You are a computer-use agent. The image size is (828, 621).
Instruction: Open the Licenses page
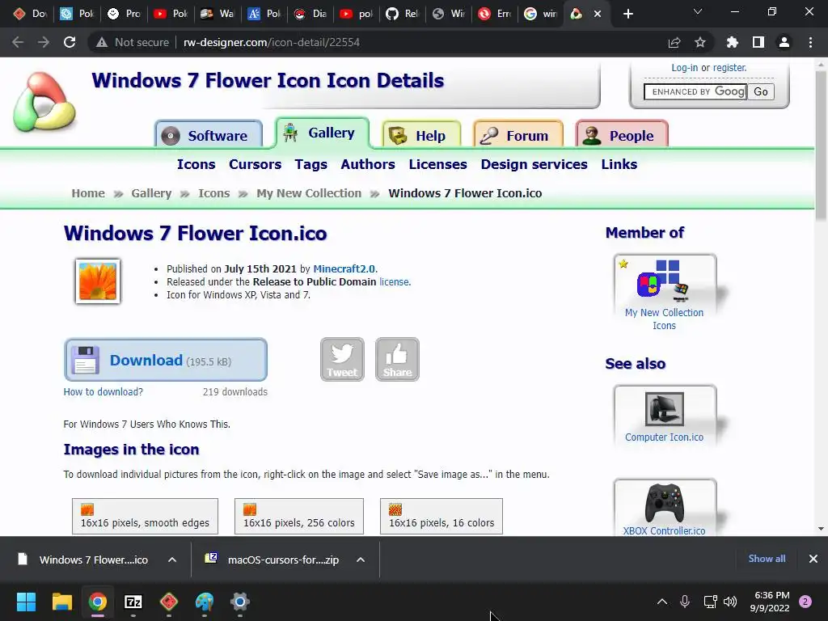[437, 164]
